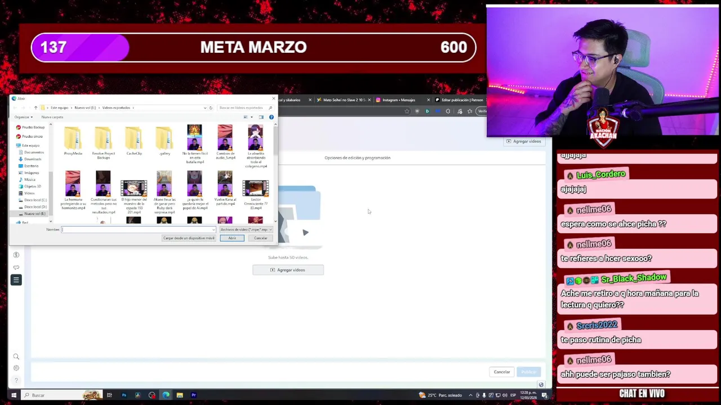Expand the file name history dropdown
Viewport: 721px width, 405px height.
coord(214,229)
